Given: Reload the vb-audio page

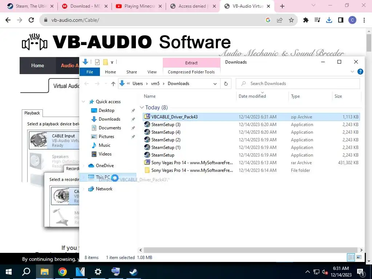Looking at the screenshot, I should pos(31,20).
